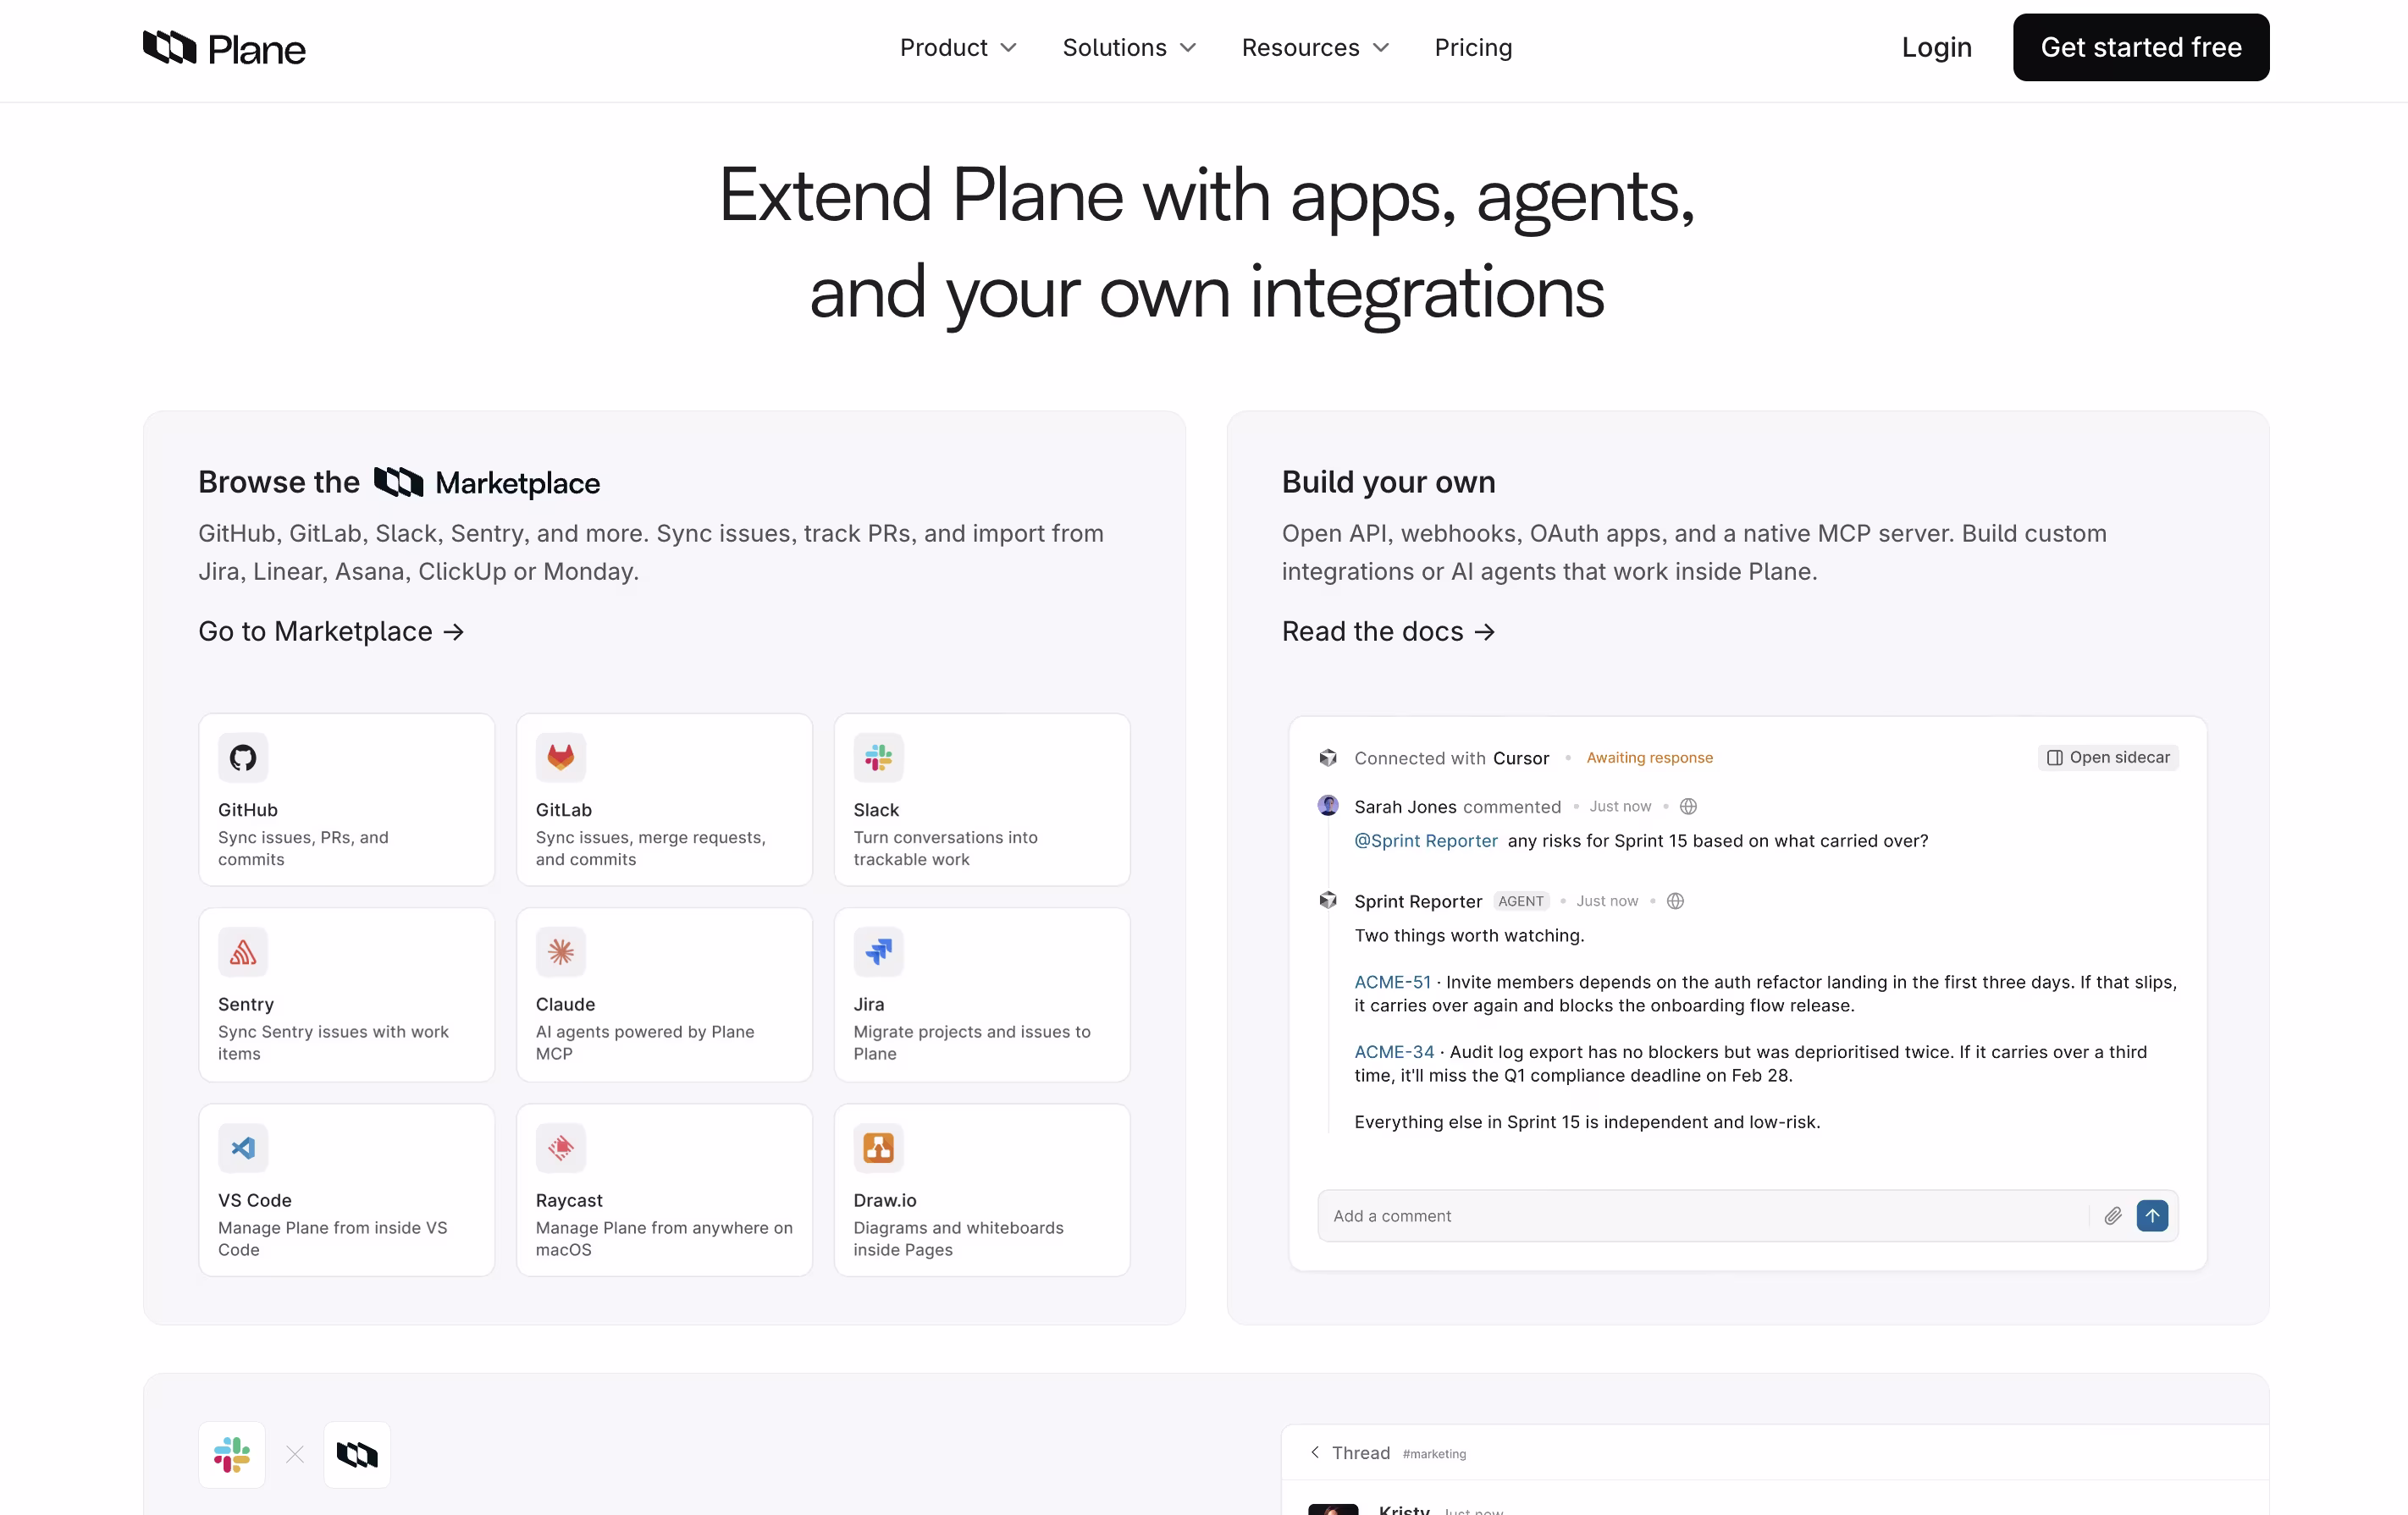Click the Awaiting response status text

pos(1649,757)
